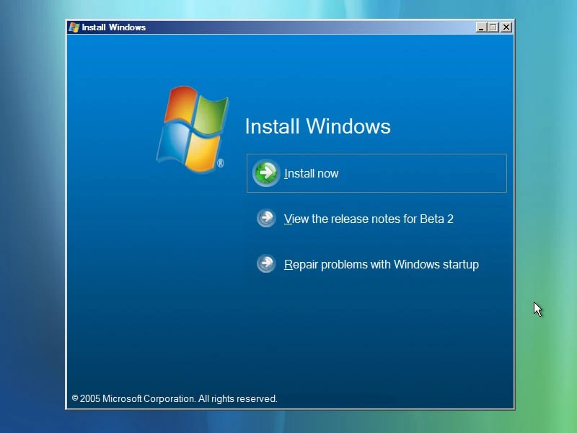Click the Repair problems arrow icon
This screenshot has height=433, width=577.
(266, 263)
